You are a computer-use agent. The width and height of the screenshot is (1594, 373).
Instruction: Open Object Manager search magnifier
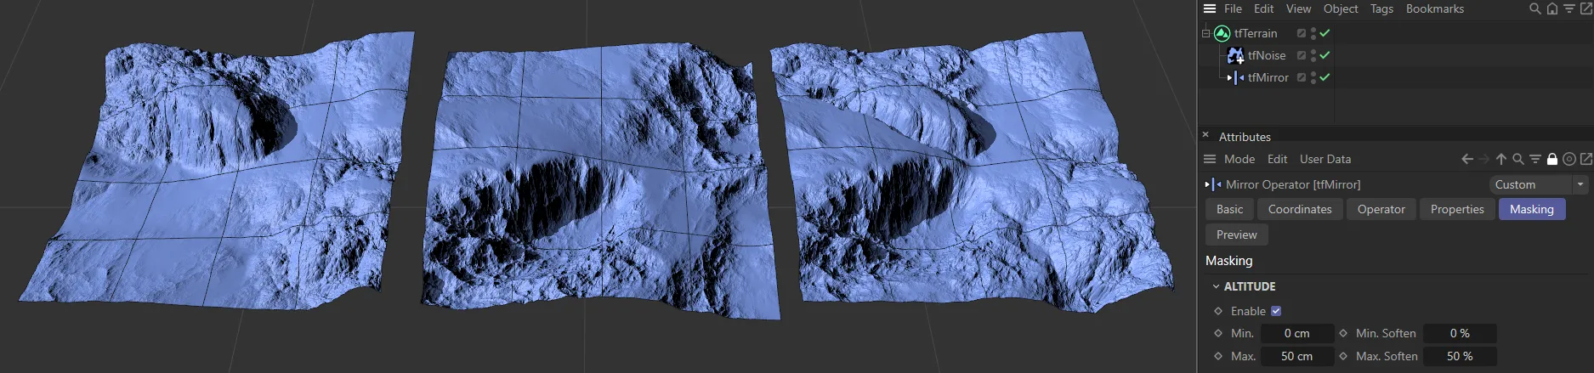tap(1534, 8)
